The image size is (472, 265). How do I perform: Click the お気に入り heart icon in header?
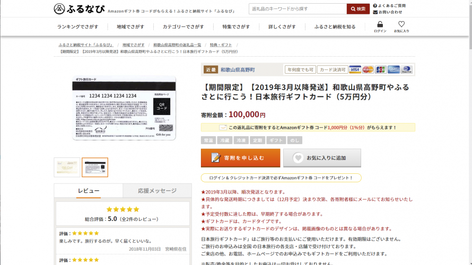tap(401, 24)
